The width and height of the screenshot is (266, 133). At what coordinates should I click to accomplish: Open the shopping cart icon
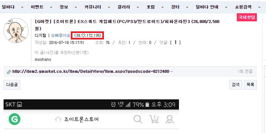click(x=154, y=119)
